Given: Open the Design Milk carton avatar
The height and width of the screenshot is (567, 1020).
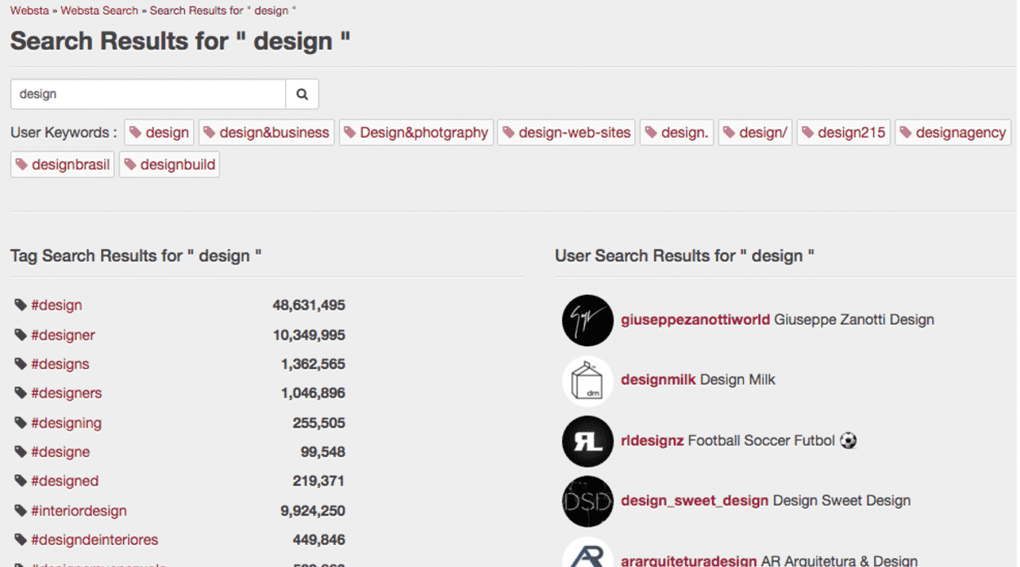Looking at the screenshot, I should 587,380.
